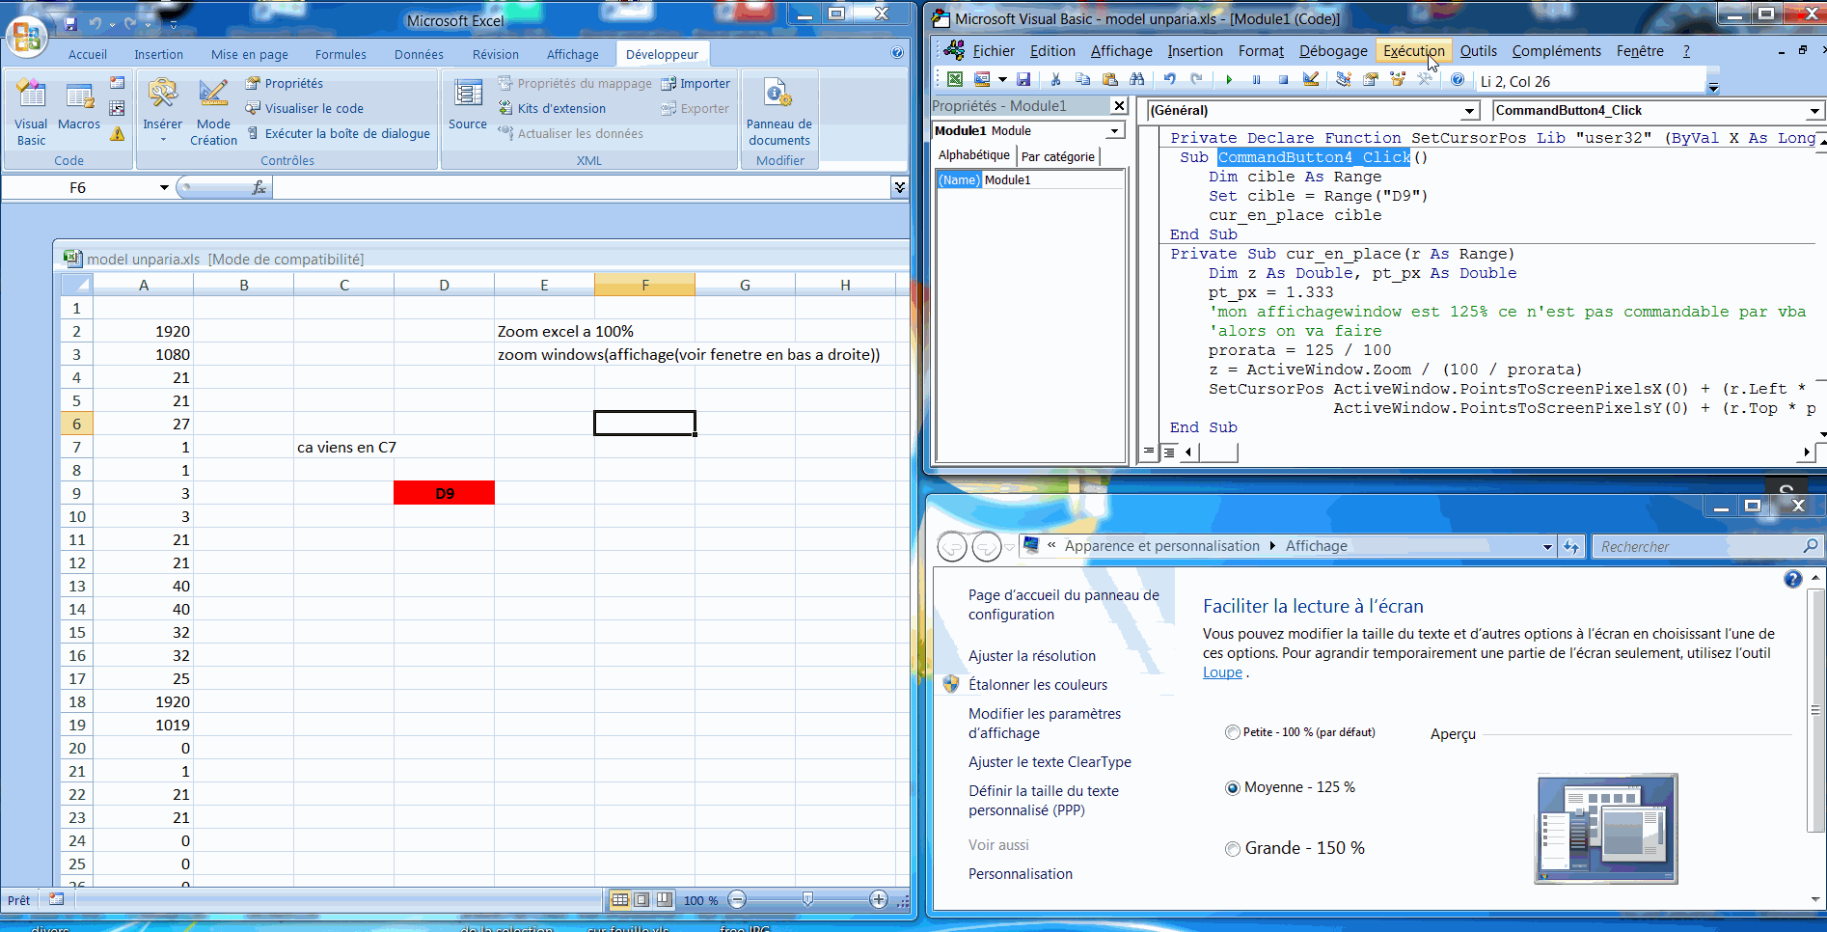1827x932 pixels.
Task: Open the Properties Window icon in the VBA toolbar
Action: tap(1370, 80)
